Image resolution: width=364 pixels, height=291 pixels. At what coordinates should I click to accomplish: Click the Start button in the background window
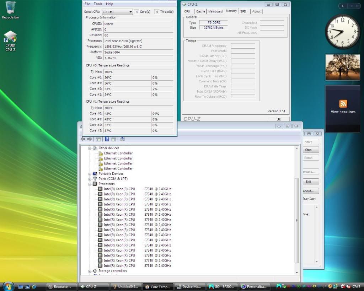[311, 142]
